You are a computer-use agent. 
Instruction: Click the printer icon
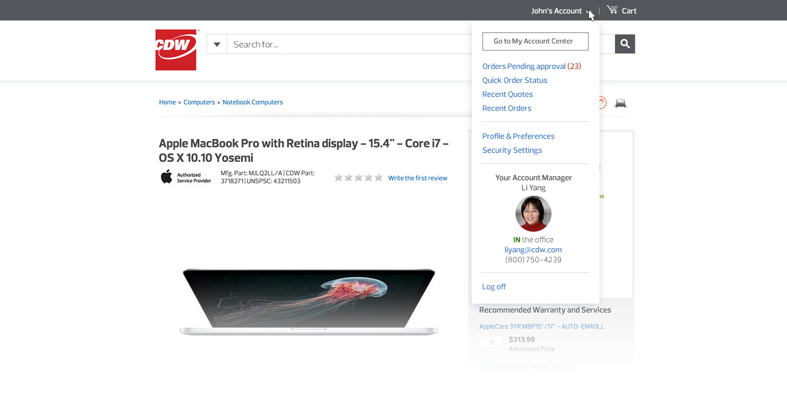[620, 103]
